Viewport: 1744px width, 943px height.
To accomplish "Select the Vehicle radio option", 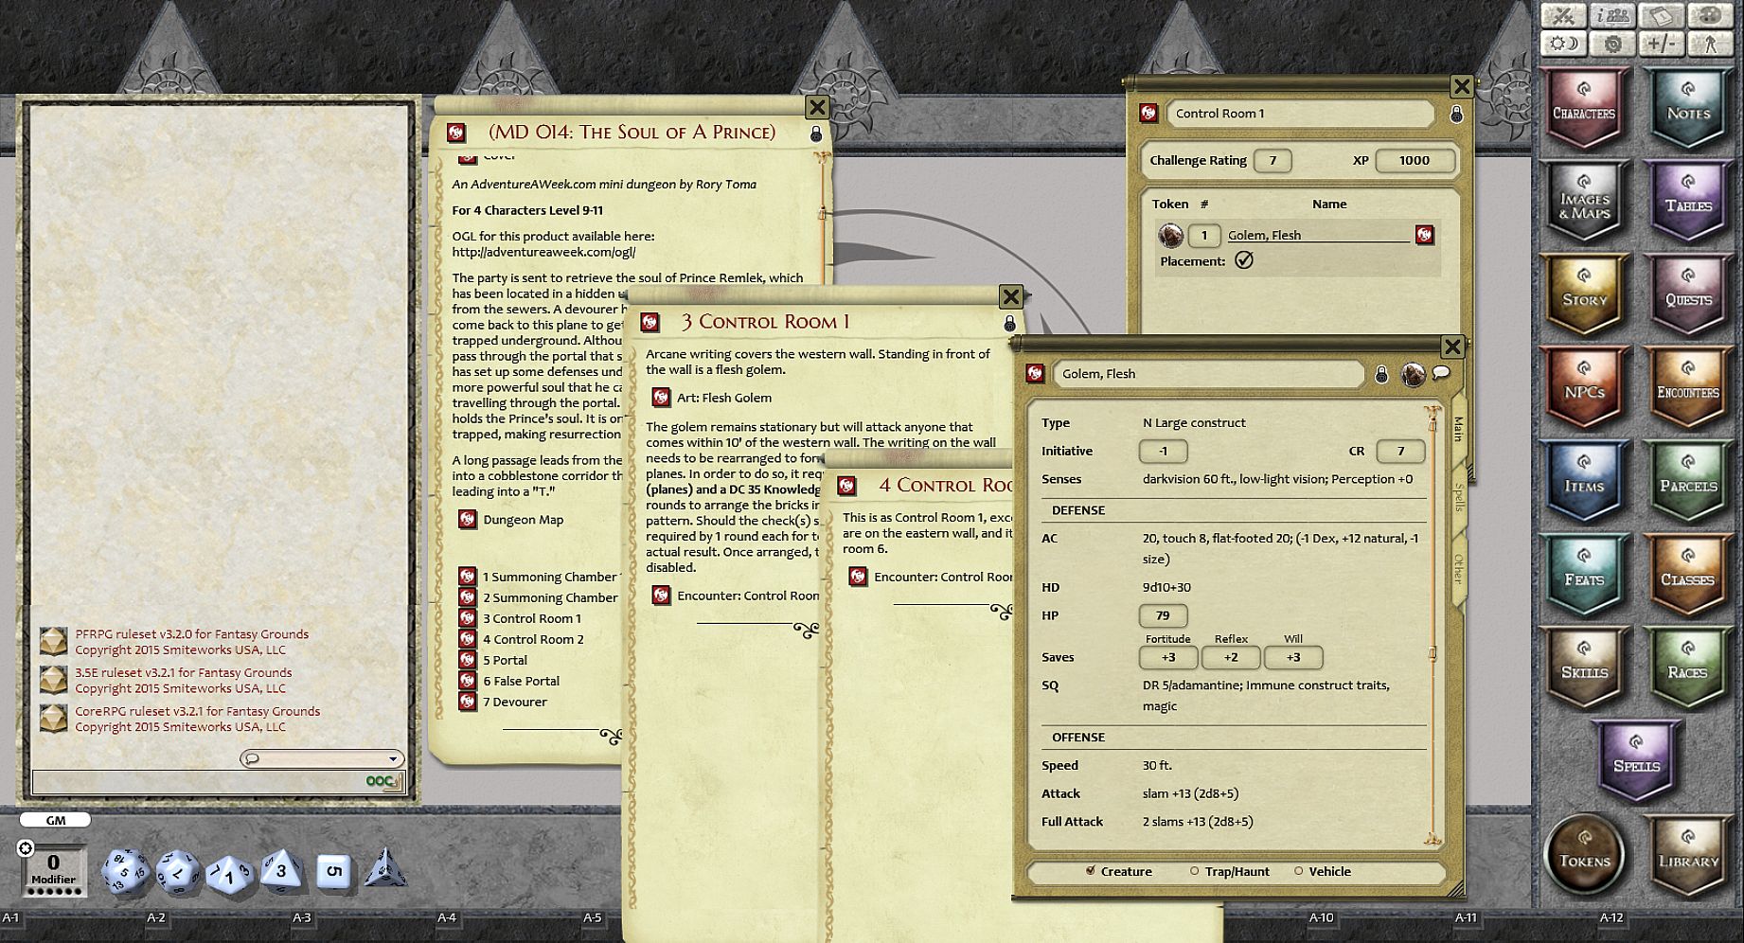I will (x=1298, y=871).
